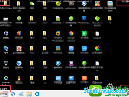This screenshot has height=97, width=129.
Task: Open the 网络 Network icon
Action: coord(6,48)
